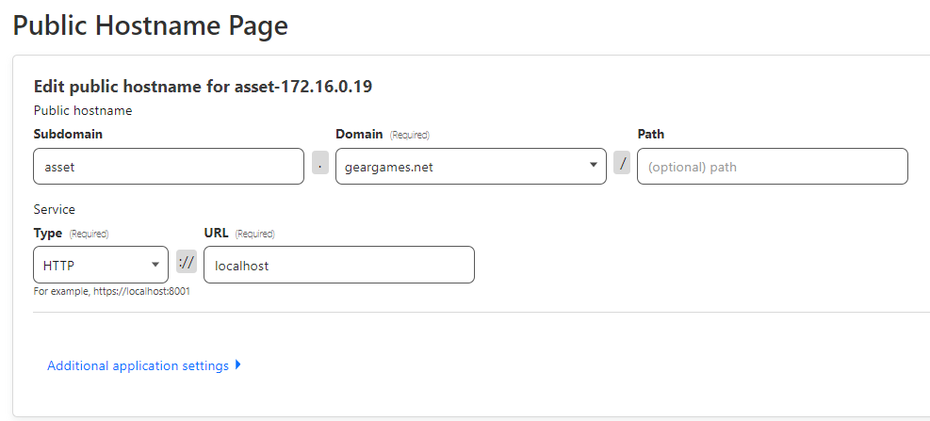The height and width of the screenshot is (421, 930).
Task: Click the Domain (Required) label
Action: 383,134
